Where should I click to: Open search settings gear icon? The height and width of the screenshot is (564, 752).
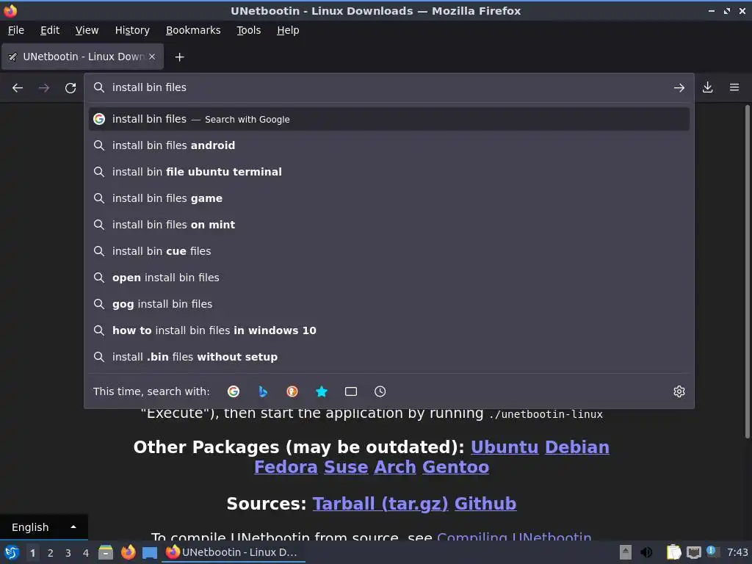point(679,391)
